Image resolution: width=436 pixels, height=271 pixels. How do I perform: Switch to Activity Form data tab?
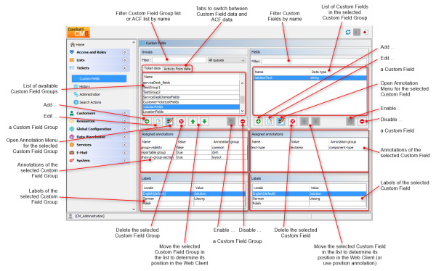click(x=177, y=69)
